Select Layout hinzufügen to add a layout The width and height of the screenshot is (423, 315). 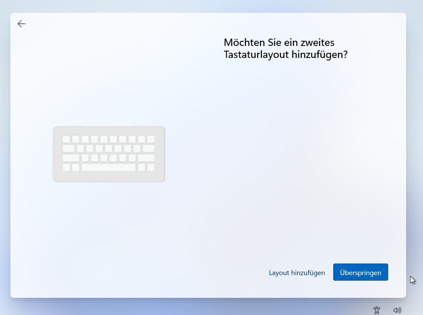(x=297, y=273)
